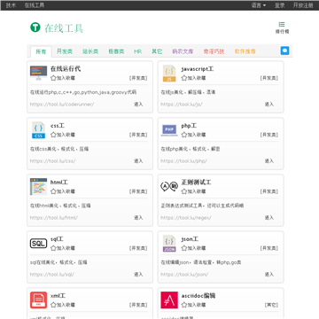319x319 pixels.
Task: Add asciidoc editor to favorites
Action: [x=193, y=305]
